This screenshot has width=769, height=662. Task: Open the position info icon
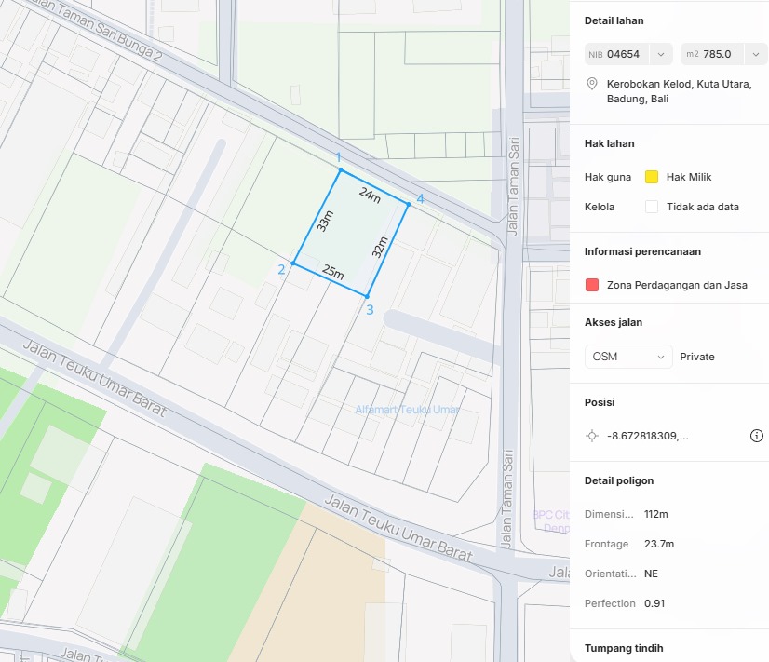coord(757,436)
